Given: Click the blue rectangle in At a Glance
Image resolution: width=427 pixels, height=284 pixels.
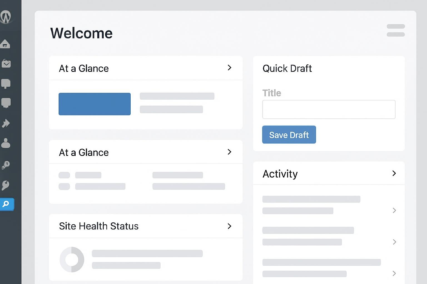Looking at the screenshot, I should pyautogui.click(x=95, y=104).
